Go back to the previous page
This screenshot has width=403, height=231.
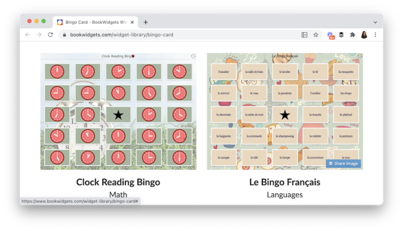tap(28, 35)
